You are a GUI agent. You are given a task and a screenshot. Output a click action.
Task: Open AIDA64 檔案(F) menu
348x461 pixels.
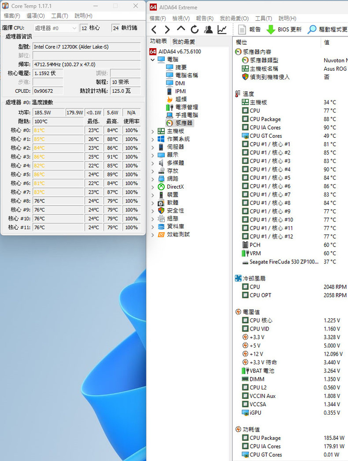point(158,18)
